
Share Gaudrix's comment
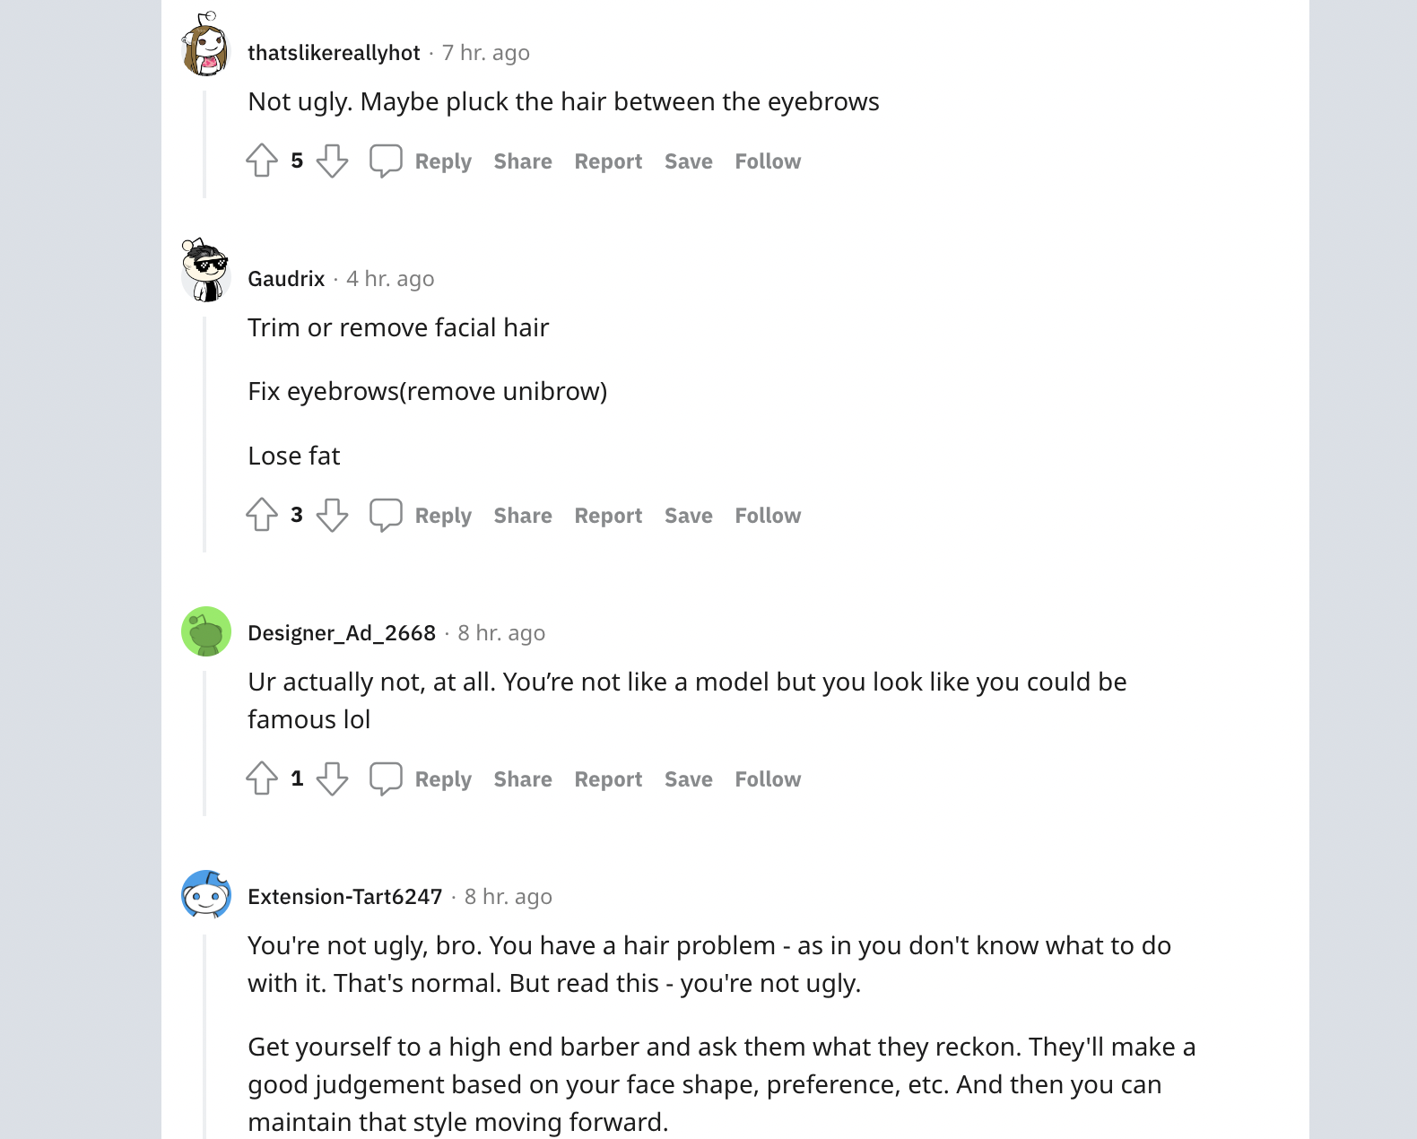click(x=523, y=516)
